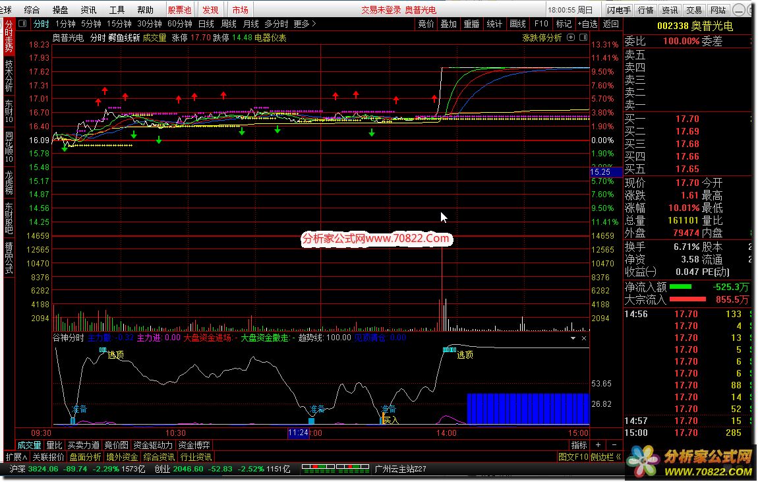
Task: Click the minus zoom button beside 指标
Action: click(614, 445)
